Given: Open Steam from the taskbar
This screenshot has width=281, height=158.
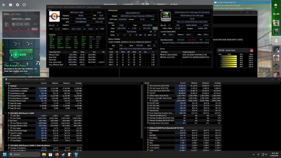Looking at the screenshot, I should (x=63, y=154).
